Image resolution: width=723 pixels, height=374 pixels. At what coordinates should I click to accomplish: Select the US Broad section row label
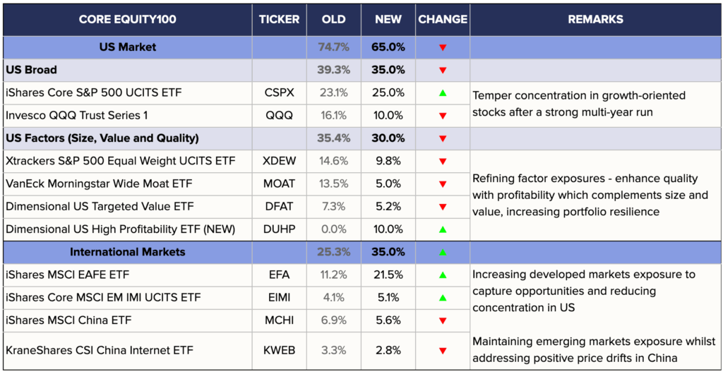coord(32,70)
